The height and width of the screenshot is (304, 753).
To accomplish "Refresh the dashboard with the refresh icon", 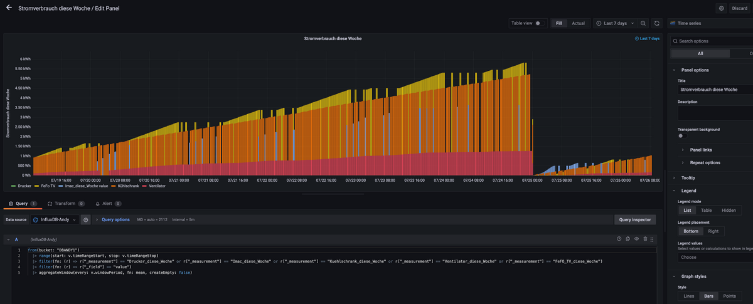I will point(656,23).
